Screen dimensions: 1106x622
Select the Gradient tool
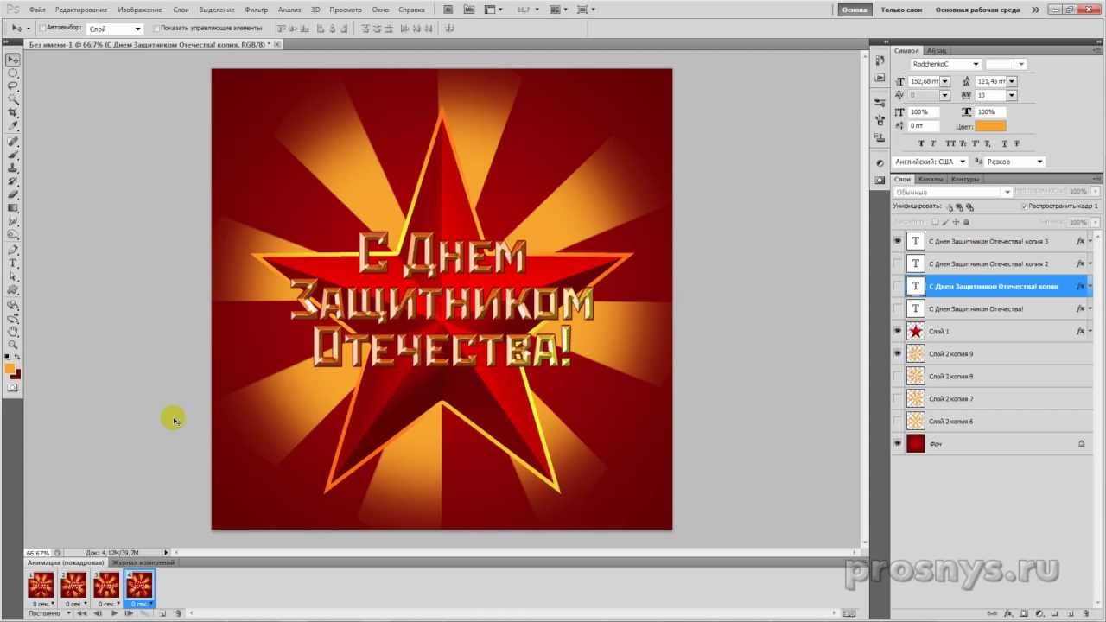(x=13, y=207)
